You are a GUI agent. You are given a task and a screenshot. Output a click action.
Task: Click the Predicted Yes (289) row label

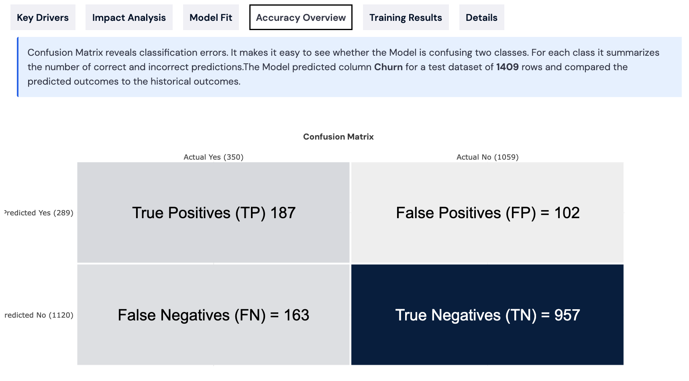coord(39,213)
